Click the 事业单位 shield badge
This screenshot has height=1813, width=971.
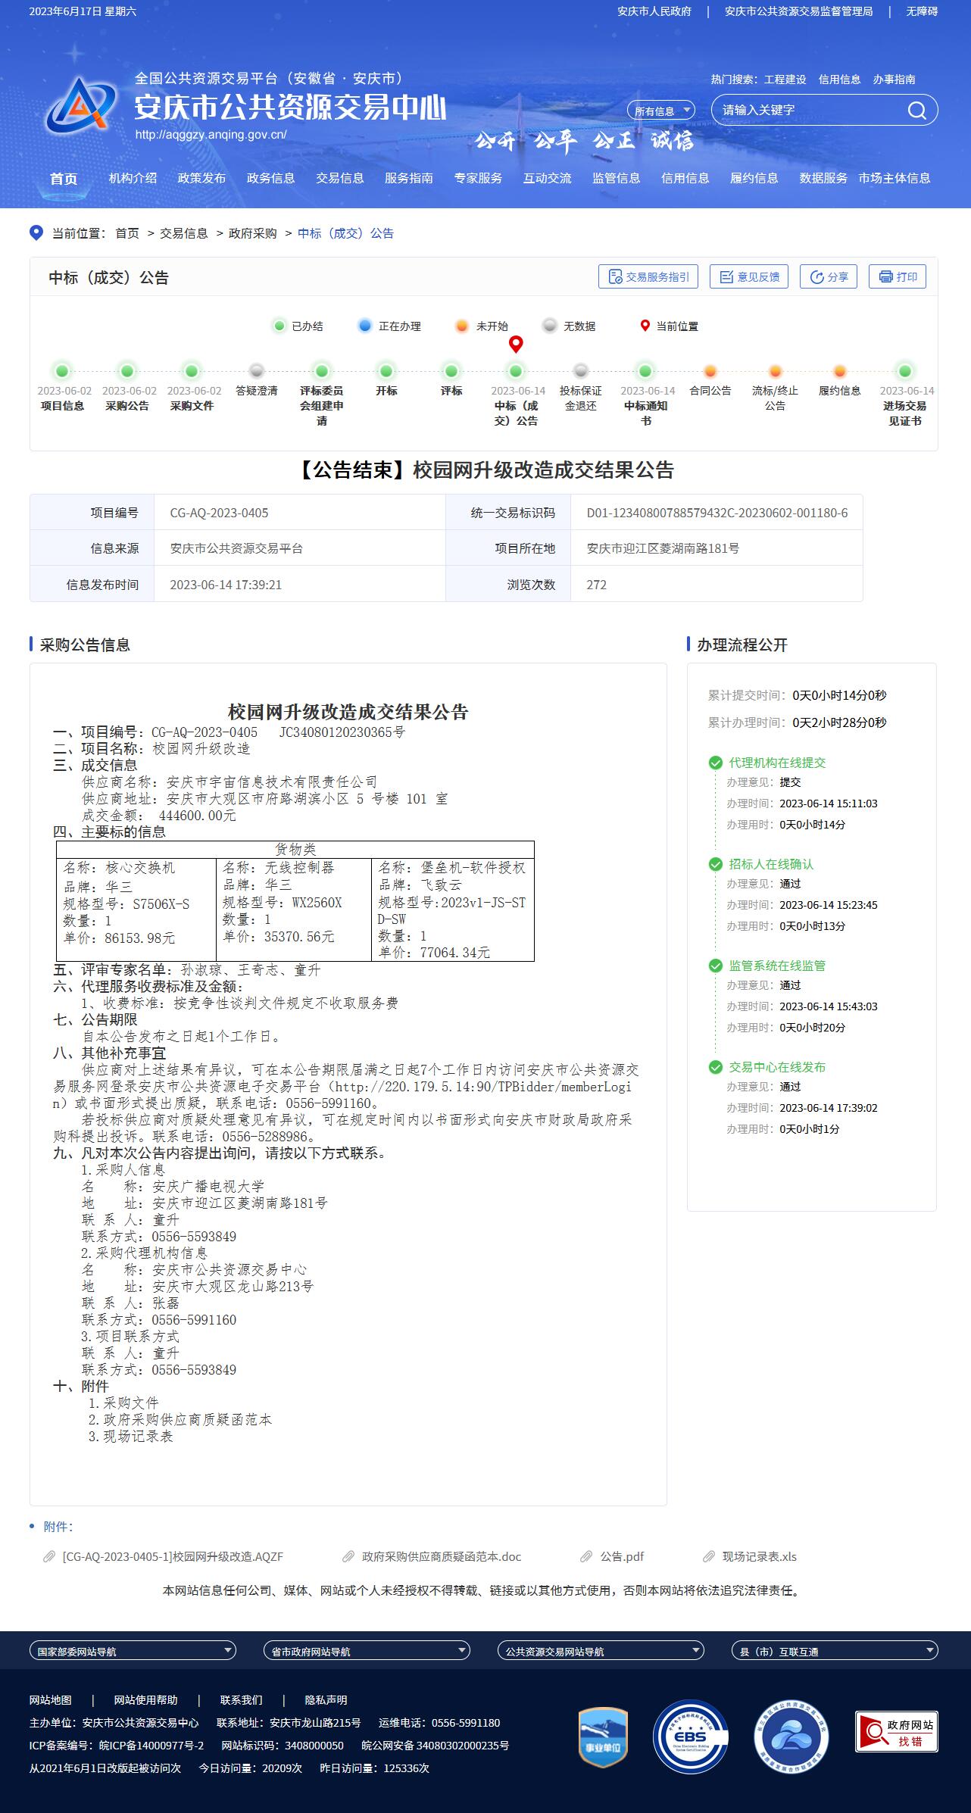603,1736
